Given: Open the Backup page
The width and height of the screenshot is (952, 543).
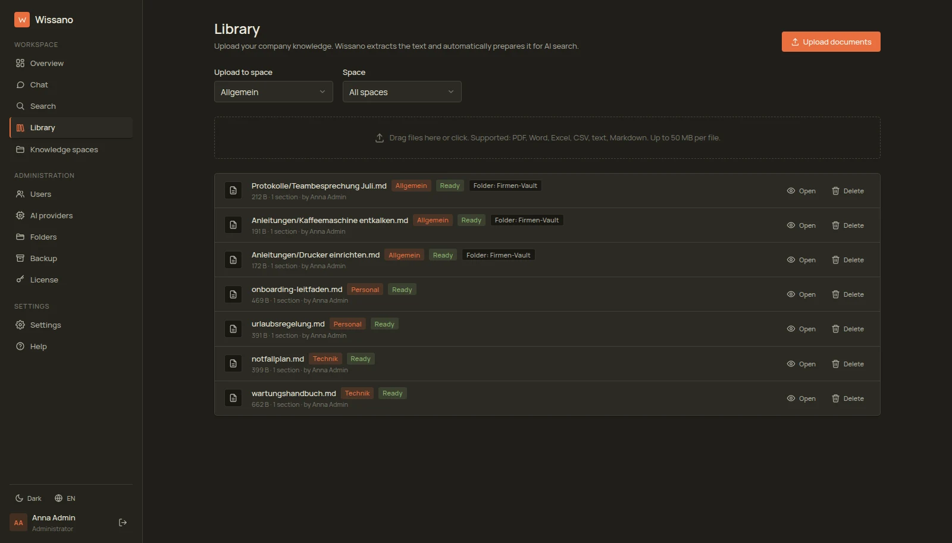Looking at the screenshot, I should click(x=71, y=258).
